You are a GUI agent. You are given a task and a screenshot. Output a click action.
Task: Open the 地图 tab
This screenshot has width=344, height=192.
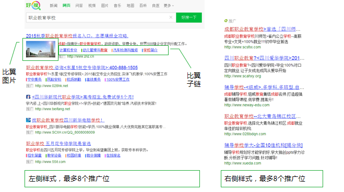tap(131, 6)
